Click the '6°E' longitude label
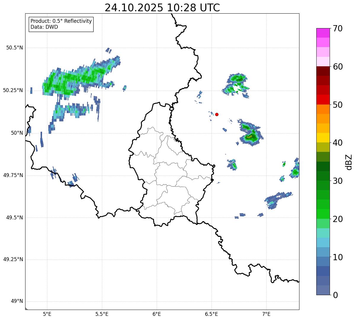This screenshot has height=320, width=356. pos(157,314)
